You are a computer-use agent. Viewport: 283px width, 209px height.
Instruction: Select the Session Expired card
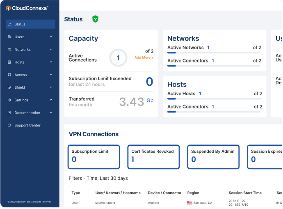(x=265, y=157)
